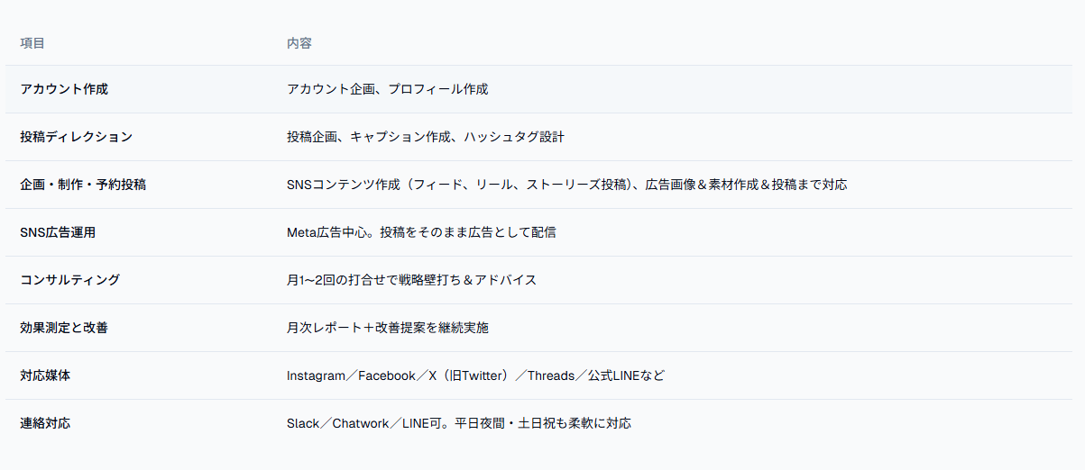Screen dimensions: 1085x470
Task: Select the SNSコンテンツ作成 description text
Action: 344,185
